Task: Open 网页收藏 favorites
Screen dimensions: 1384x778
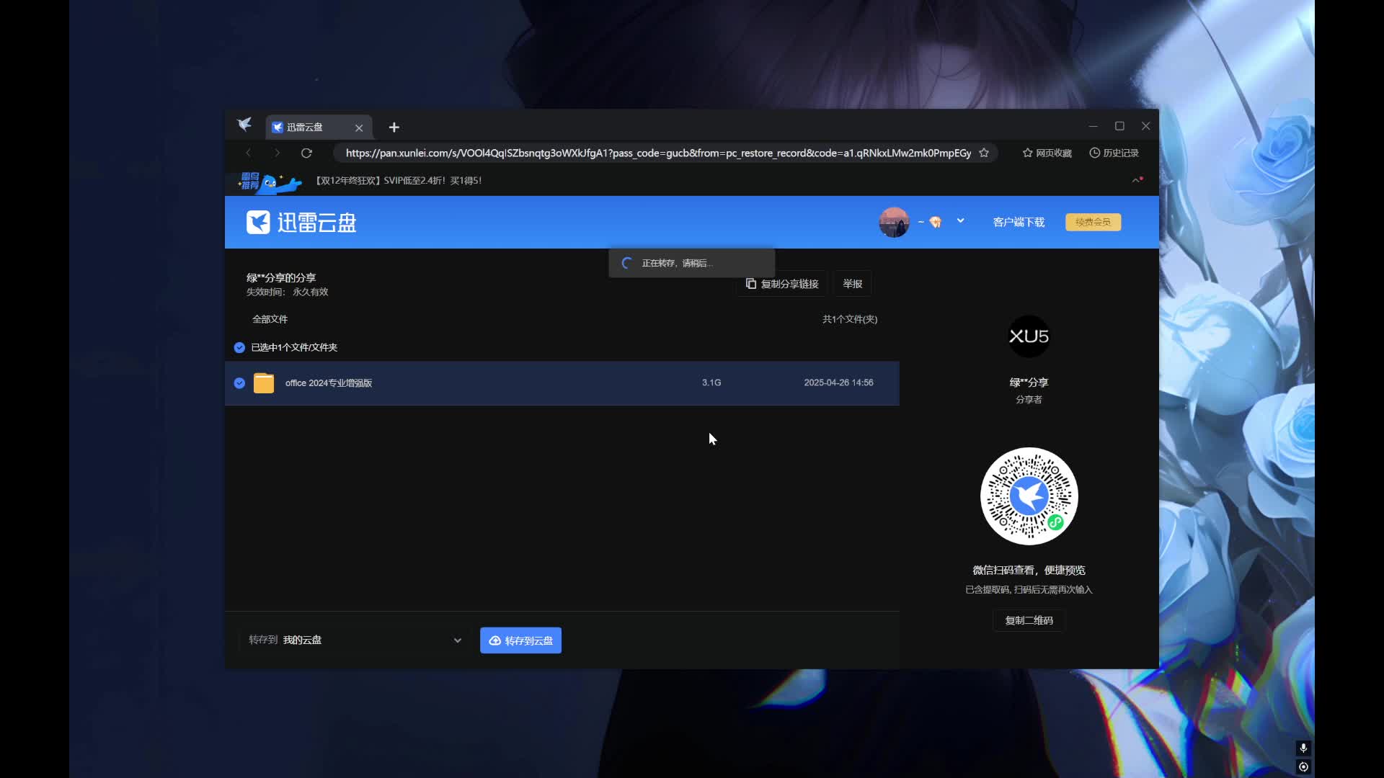Action: 1047,153
